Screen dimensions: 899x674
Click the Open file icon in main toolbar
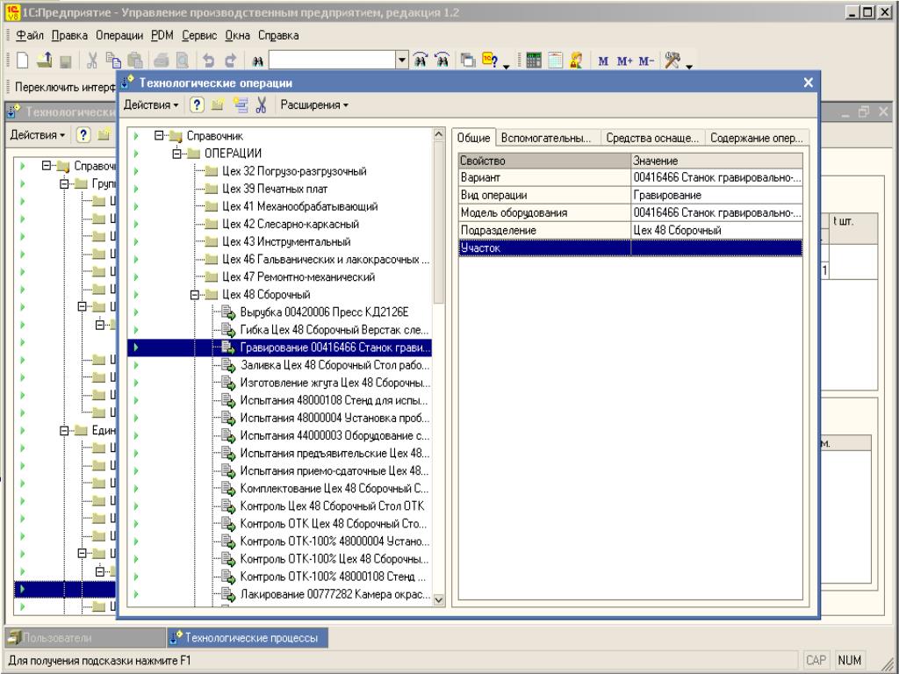click(44, 61)
